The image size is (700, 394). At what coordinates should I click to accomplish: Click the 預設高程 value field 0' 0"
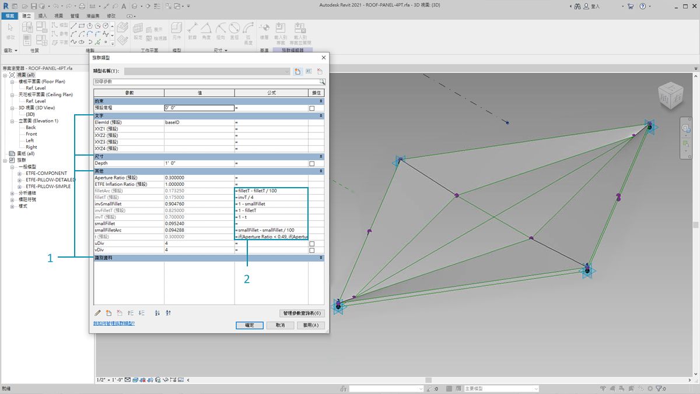[199, 108]
